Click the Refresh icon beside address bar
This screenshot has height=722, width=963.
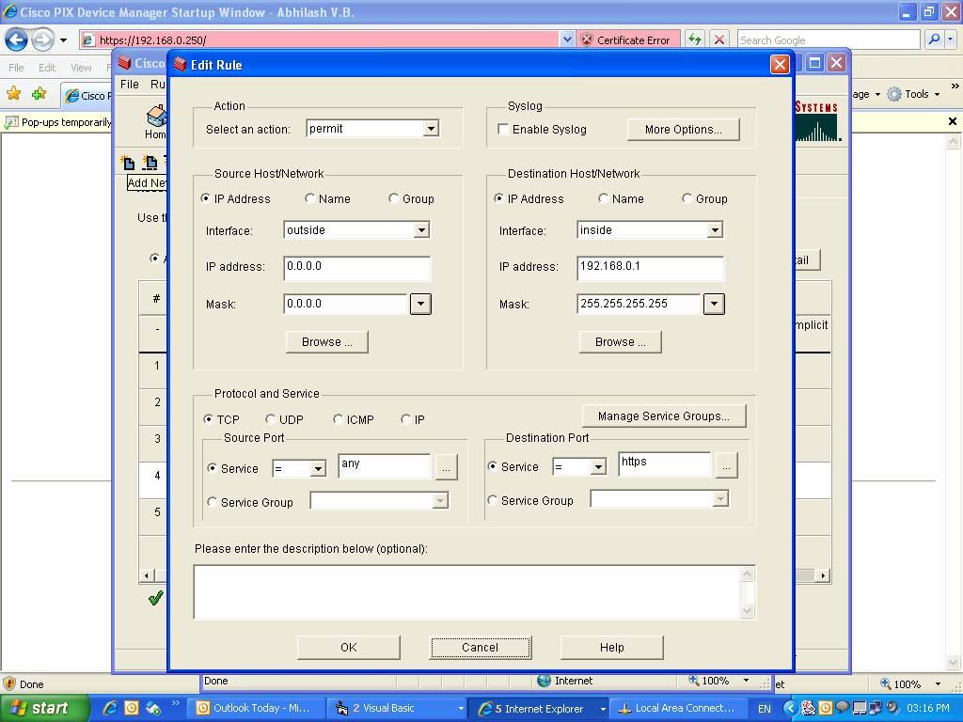(x=694, y=39)
